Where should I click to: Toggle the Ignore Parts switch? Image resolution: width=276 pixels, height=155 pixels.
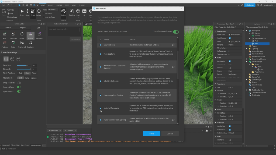pos(19,91)
